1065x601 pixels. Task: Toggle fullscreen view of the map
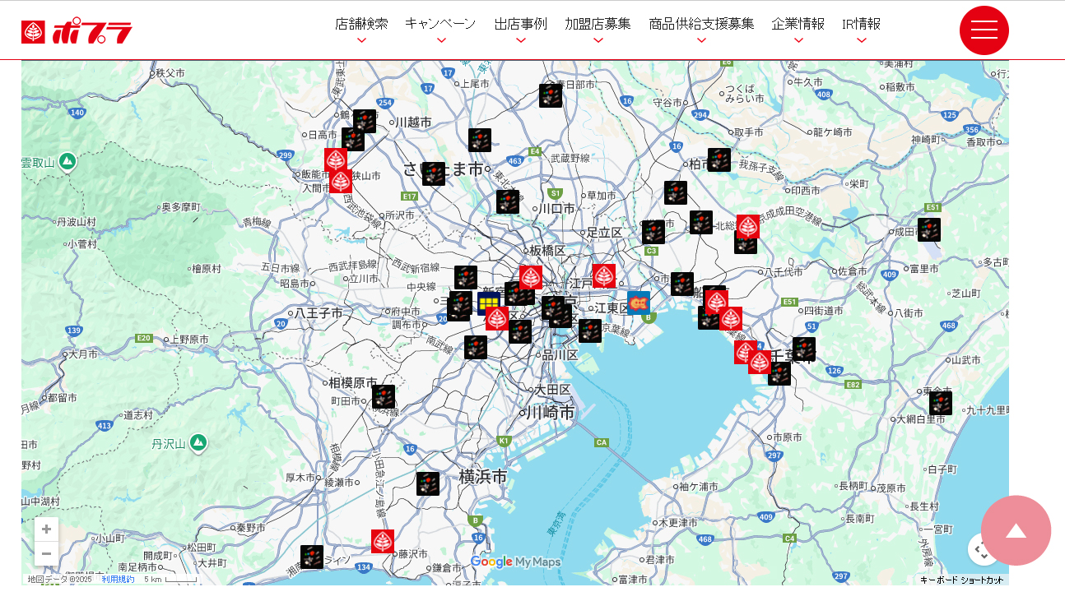click(x=983, y=549)
